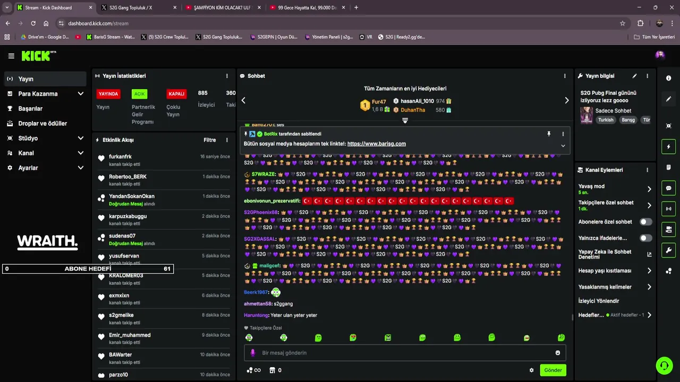The image size is (680, 382).
Task: Open the info icon in the right sidebar
Action: coord(668,78)
